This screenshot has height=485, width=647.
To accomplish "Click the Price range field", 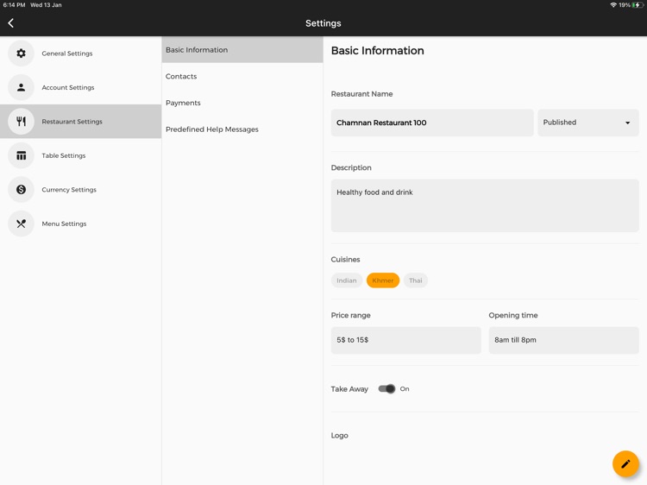I will [406, 340].
